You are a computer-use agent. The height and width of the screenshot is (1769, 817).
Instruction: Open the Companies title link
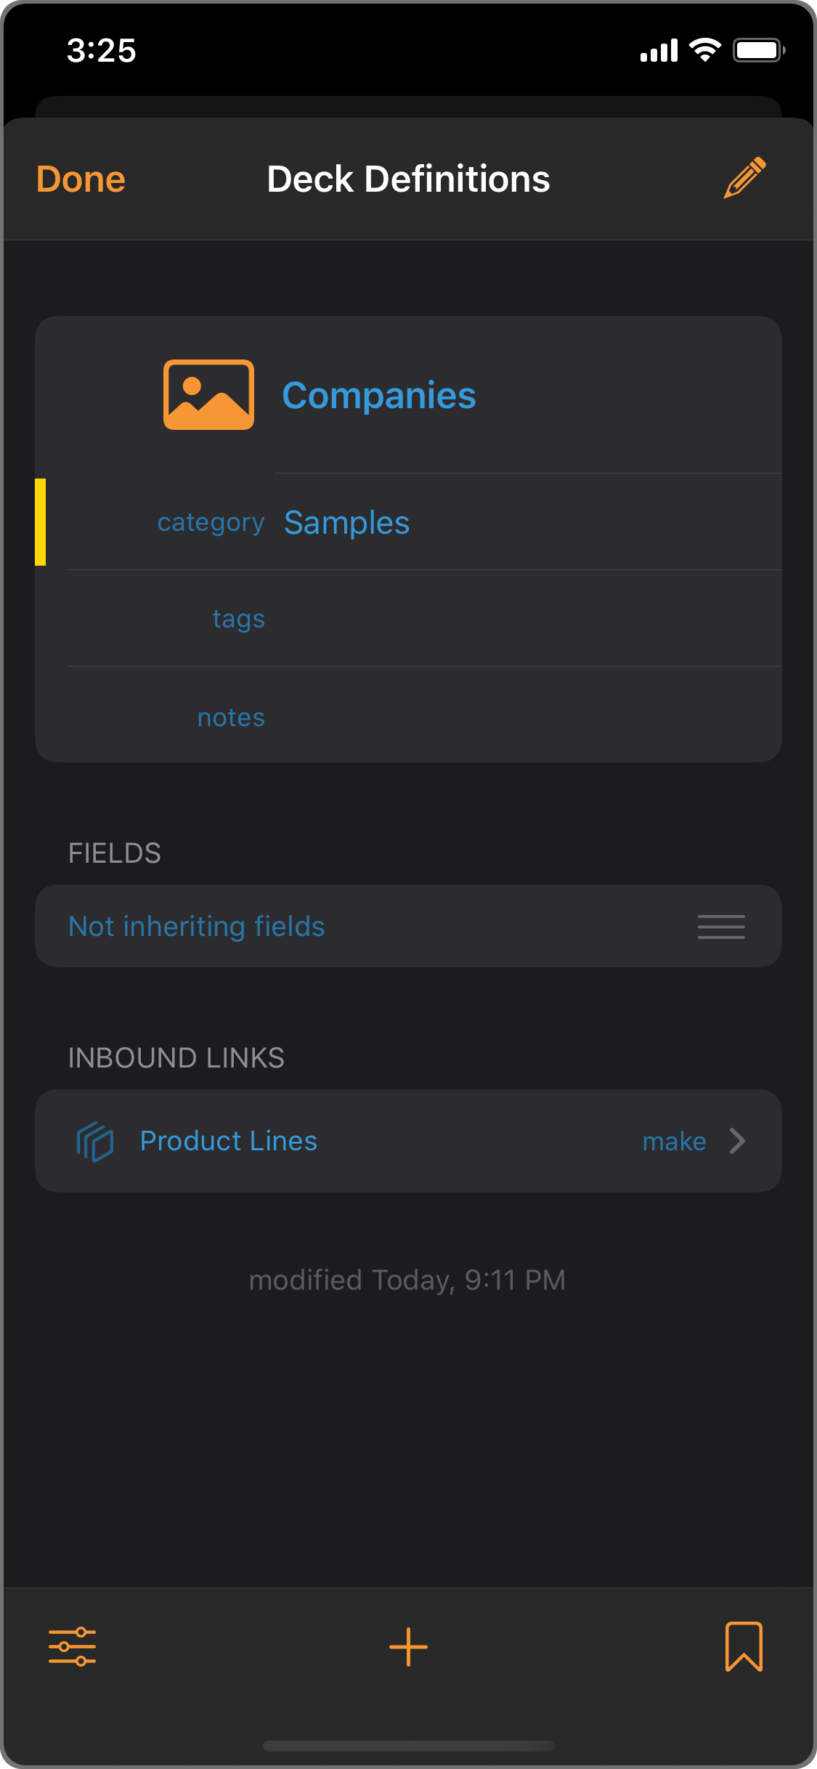pos(379,396)
